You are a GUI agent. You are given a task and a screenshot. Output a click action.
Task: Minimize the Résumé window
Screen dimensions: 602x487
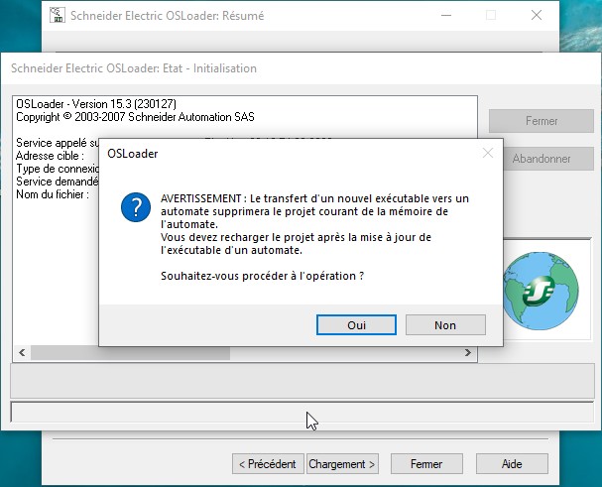[x=446, y=15]
